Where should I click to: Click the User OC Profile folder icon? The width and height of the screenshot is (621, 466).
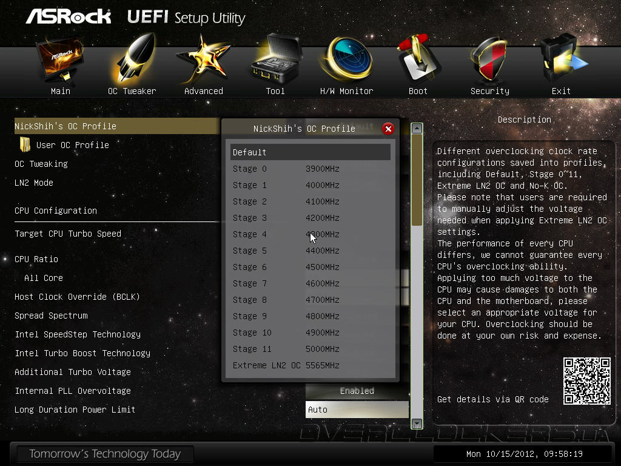tap(25, 144)
